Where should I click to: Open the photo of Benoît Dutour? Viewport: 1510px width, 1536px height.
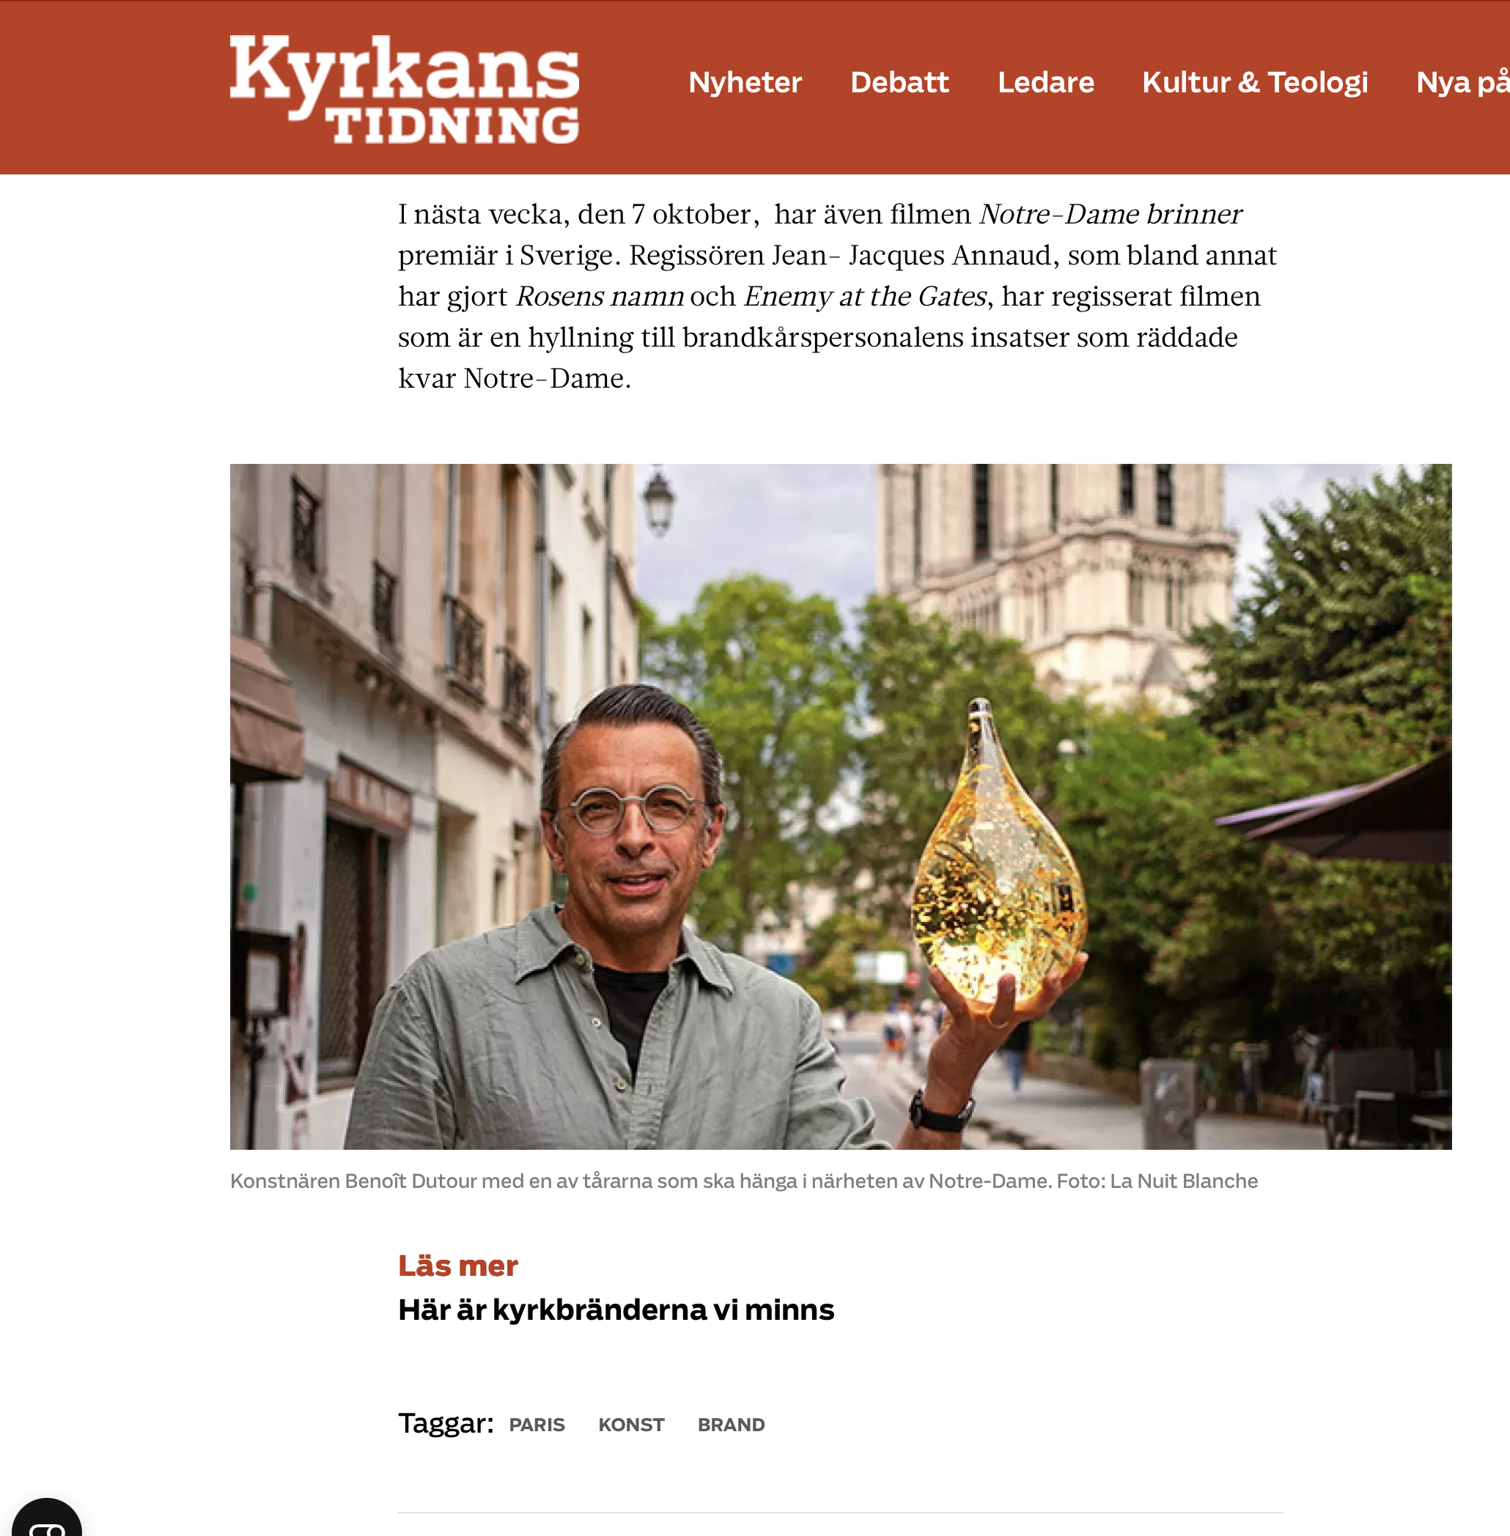(x=841, y=806)
